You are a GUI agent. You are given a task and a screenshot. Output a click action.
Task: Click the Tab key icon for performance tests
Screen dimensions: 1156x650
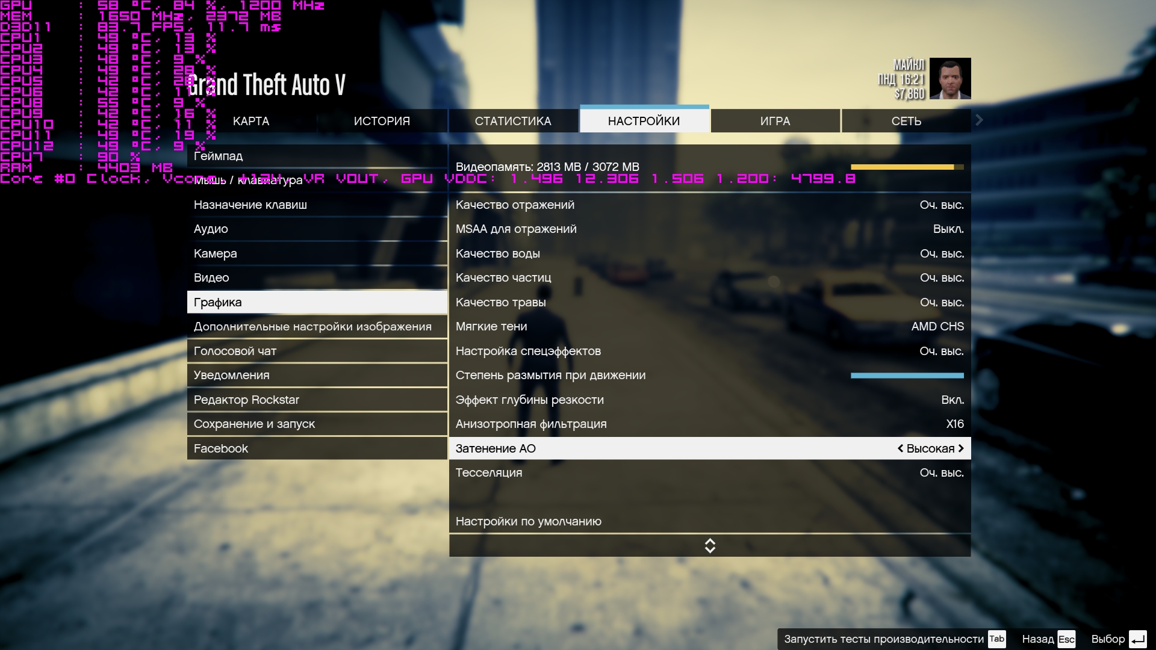click(996, 639)
